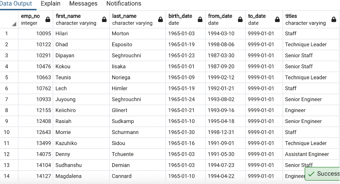Select the Data Output tab
Screen dimensions: 340x184
point(17,4)
